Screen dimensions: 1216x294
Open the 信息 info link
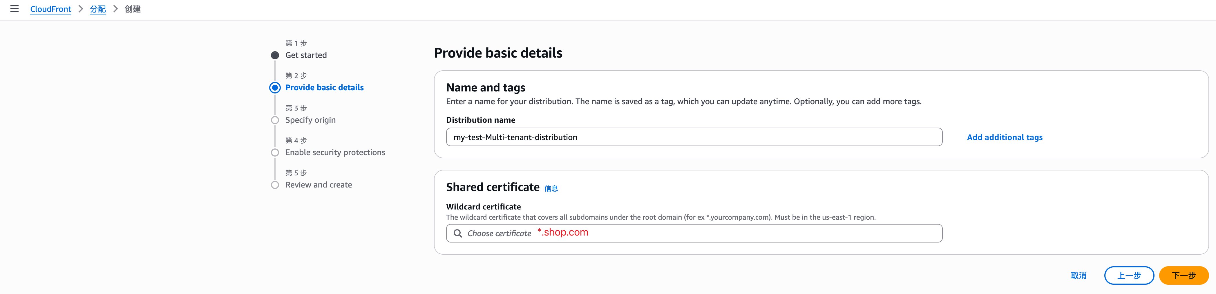(x=551, y=188)
